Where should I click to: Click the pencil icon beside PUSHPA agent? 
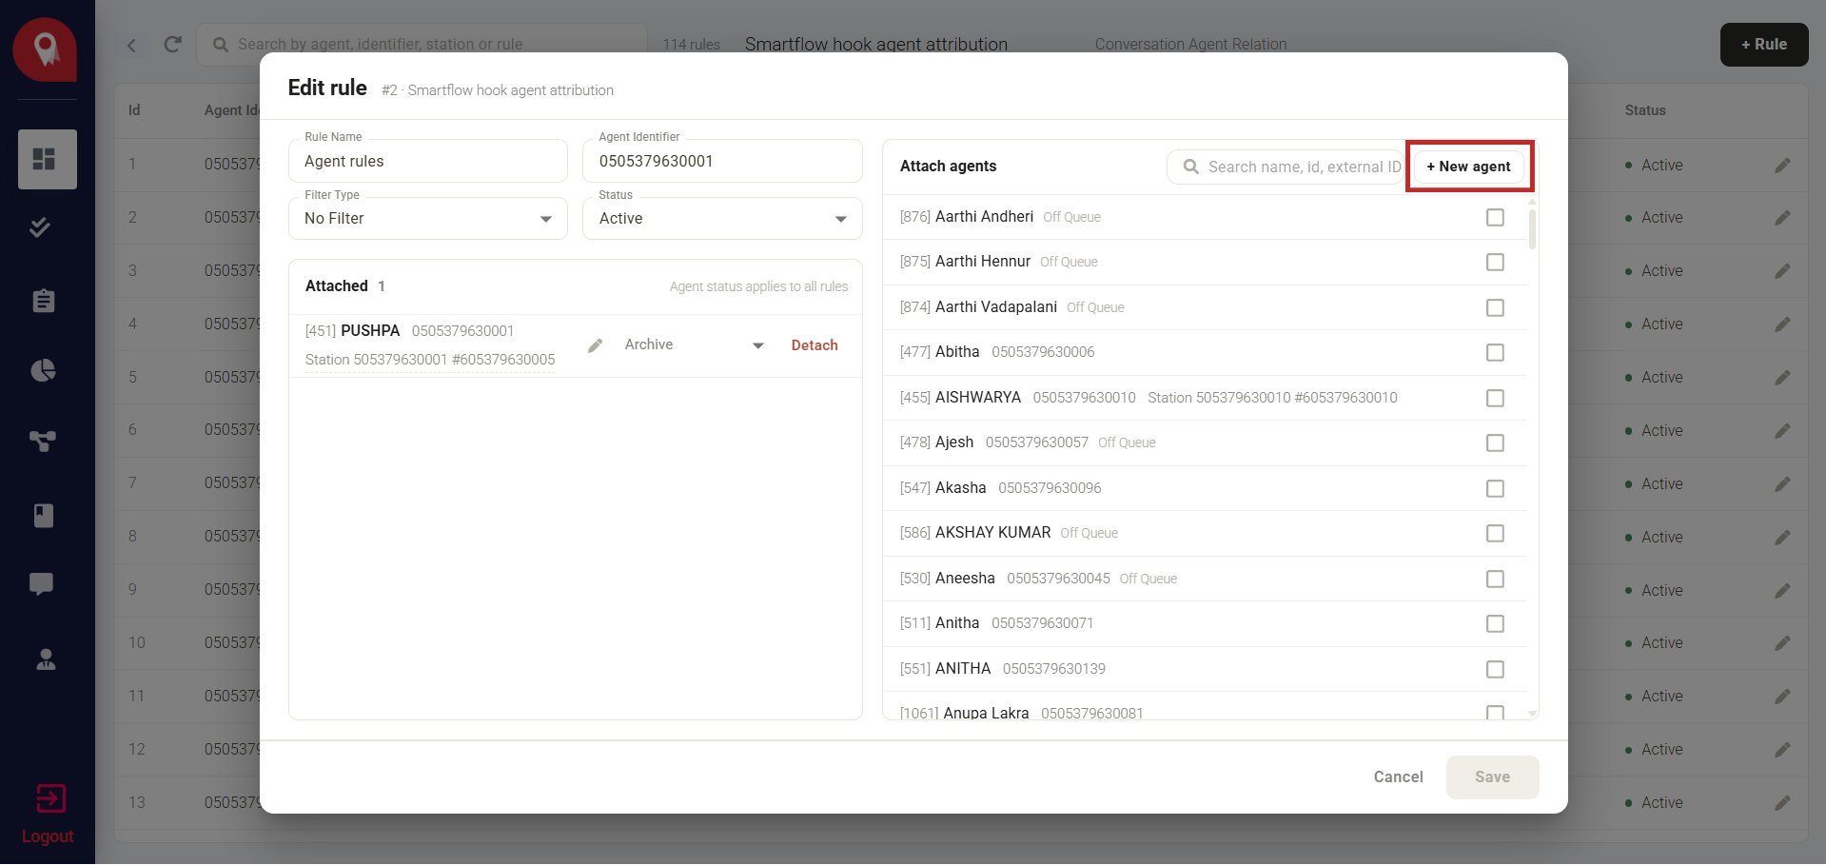(596, 345)
